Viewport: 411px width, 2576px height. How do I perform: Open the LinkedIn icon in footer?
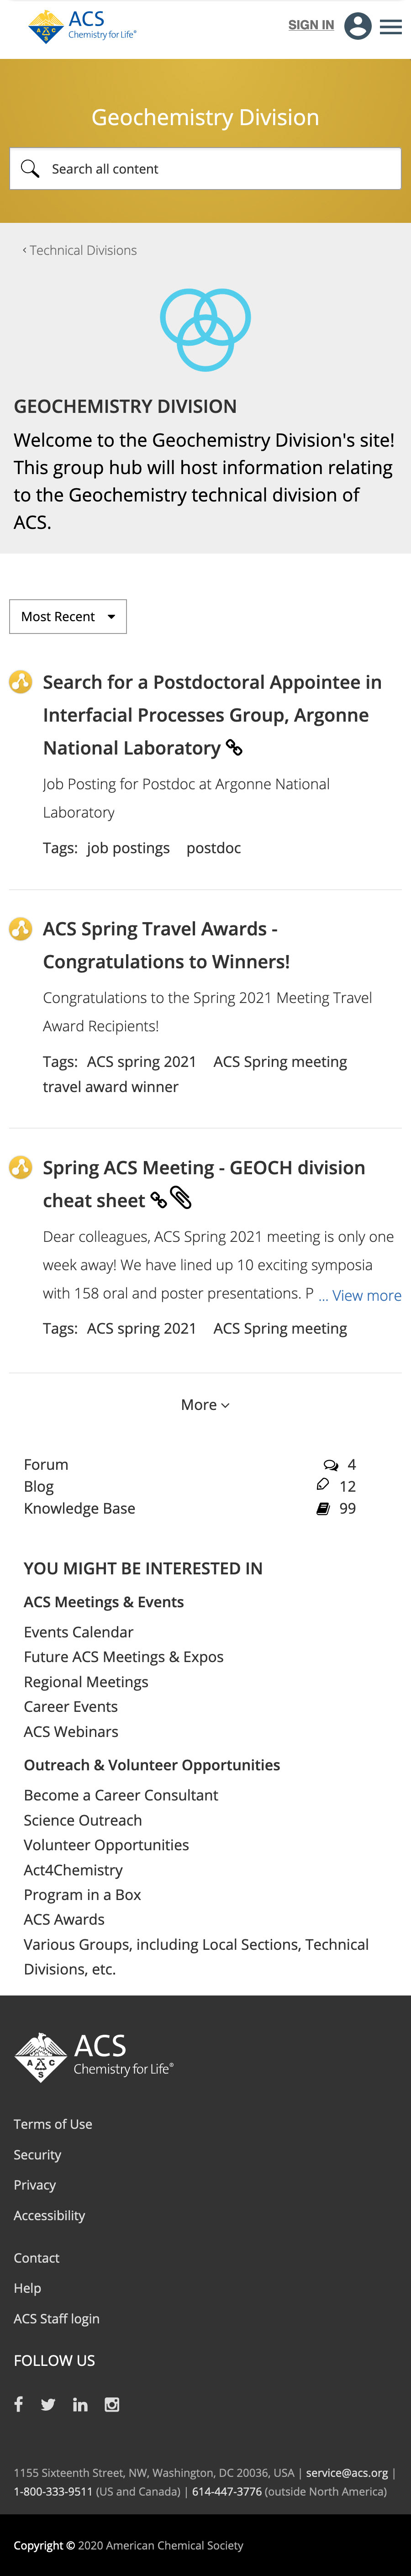(80, 2404)
